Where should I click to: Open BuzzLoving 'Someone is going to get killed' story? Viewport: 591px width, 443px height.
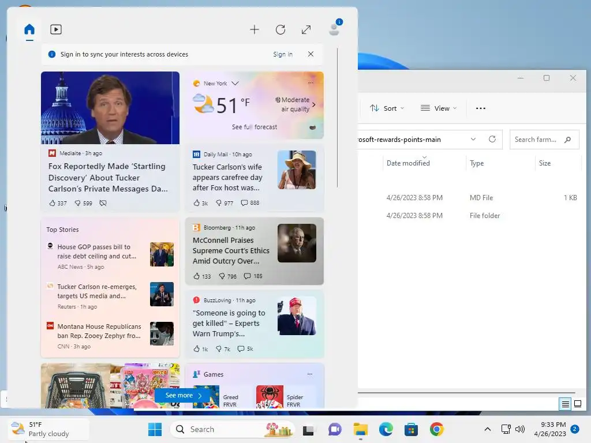coord(229,323)
